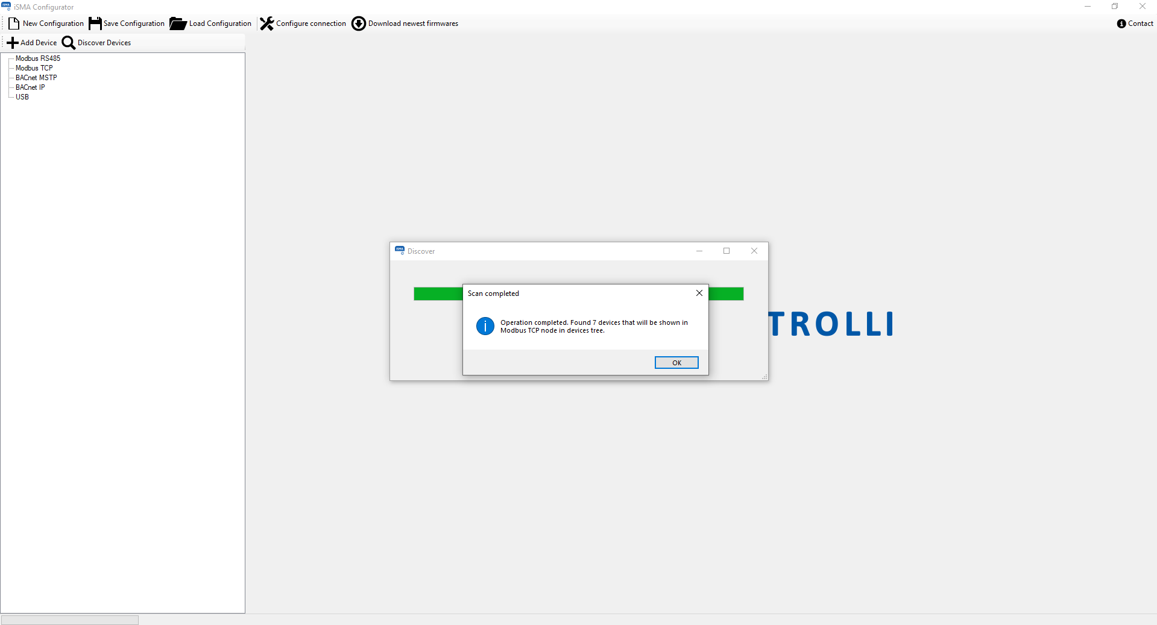
Task: Select the USB tree node
Action: point(22,97)
